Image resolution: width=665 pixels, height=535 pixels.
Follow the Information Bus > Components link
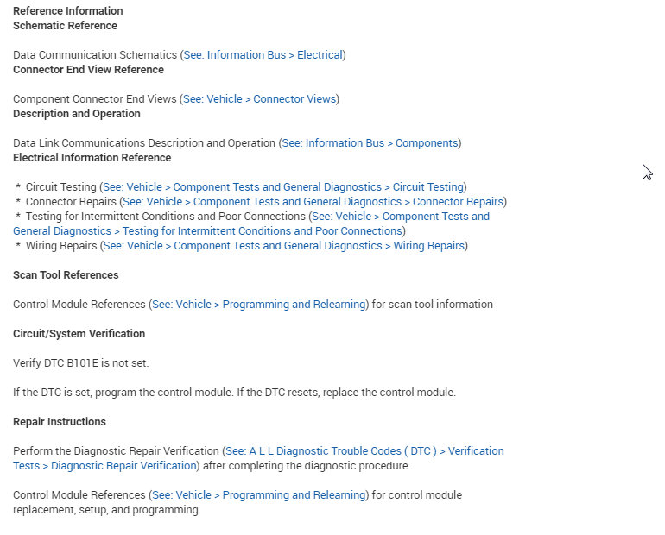click(x=370, y=143)
